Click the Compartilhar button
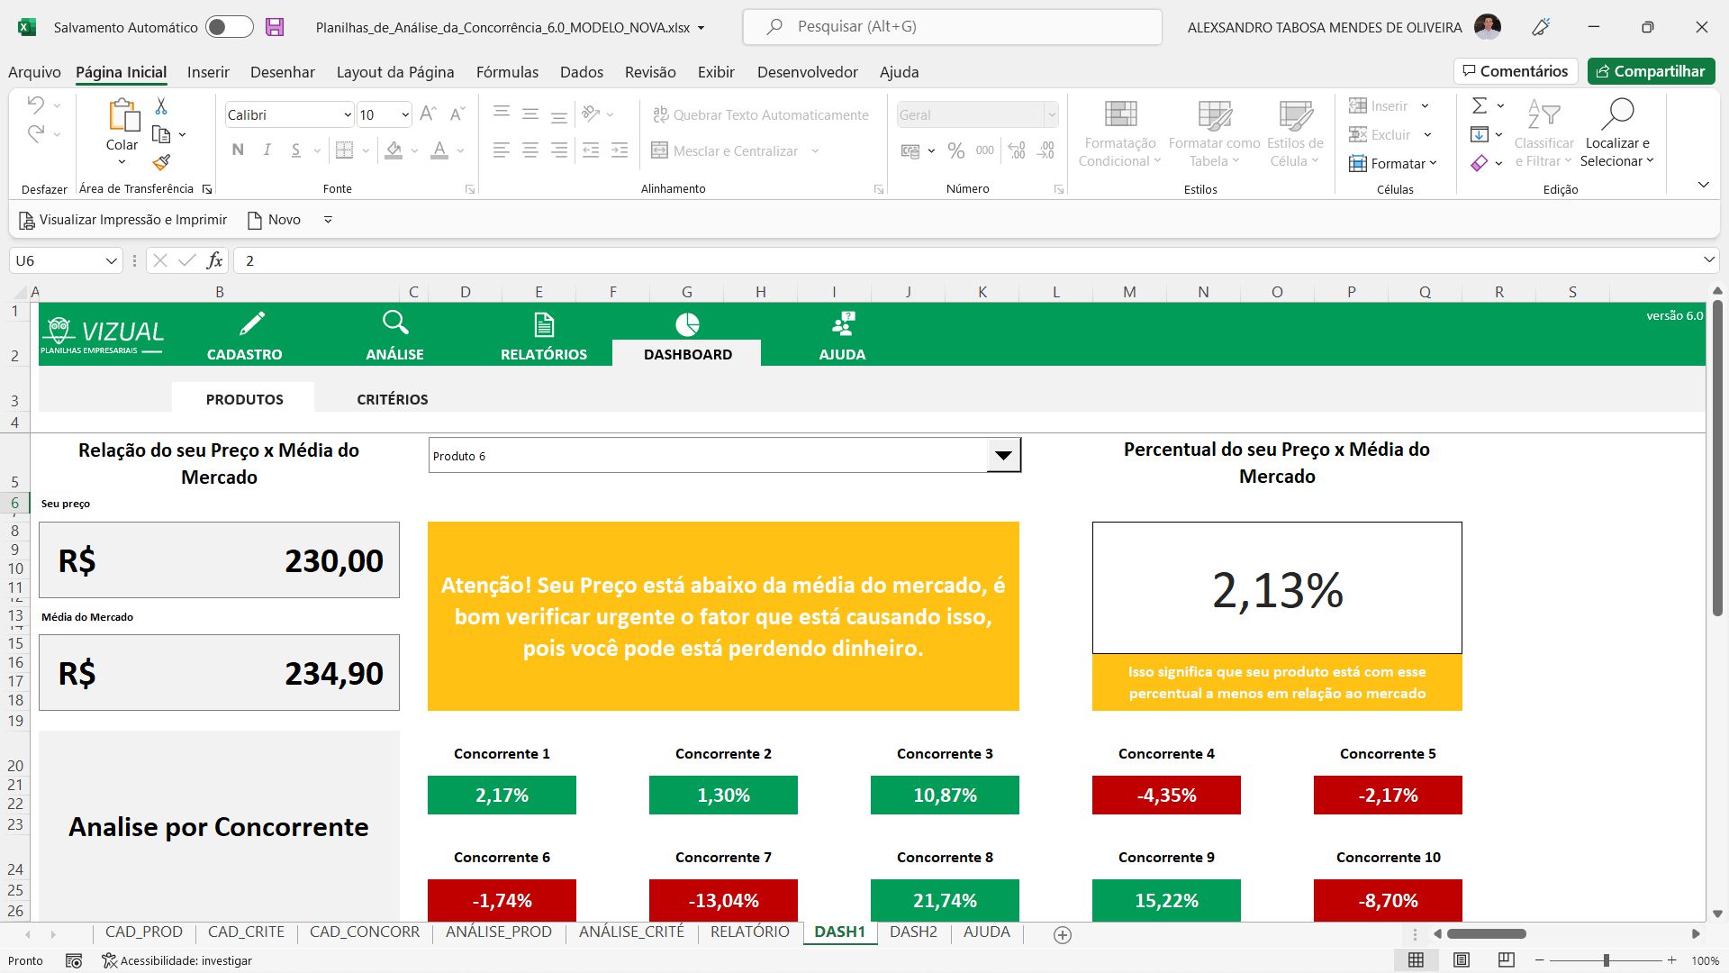 point(1651,71)
